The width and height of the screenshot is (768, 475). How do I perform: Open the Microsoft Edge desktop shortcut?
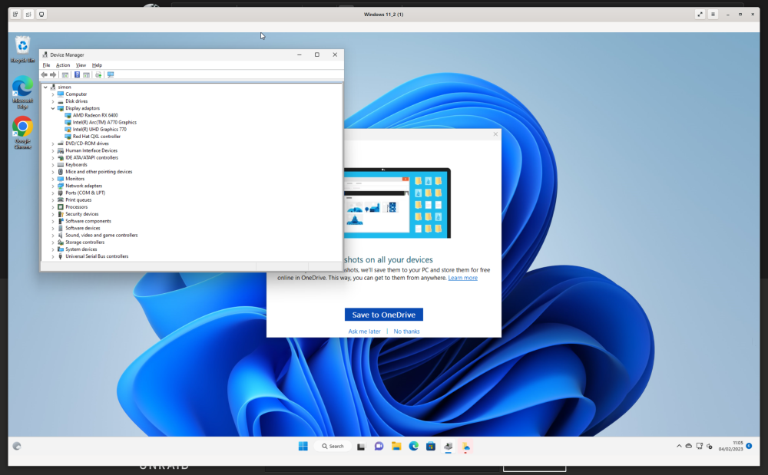click(x=22, y=92)
